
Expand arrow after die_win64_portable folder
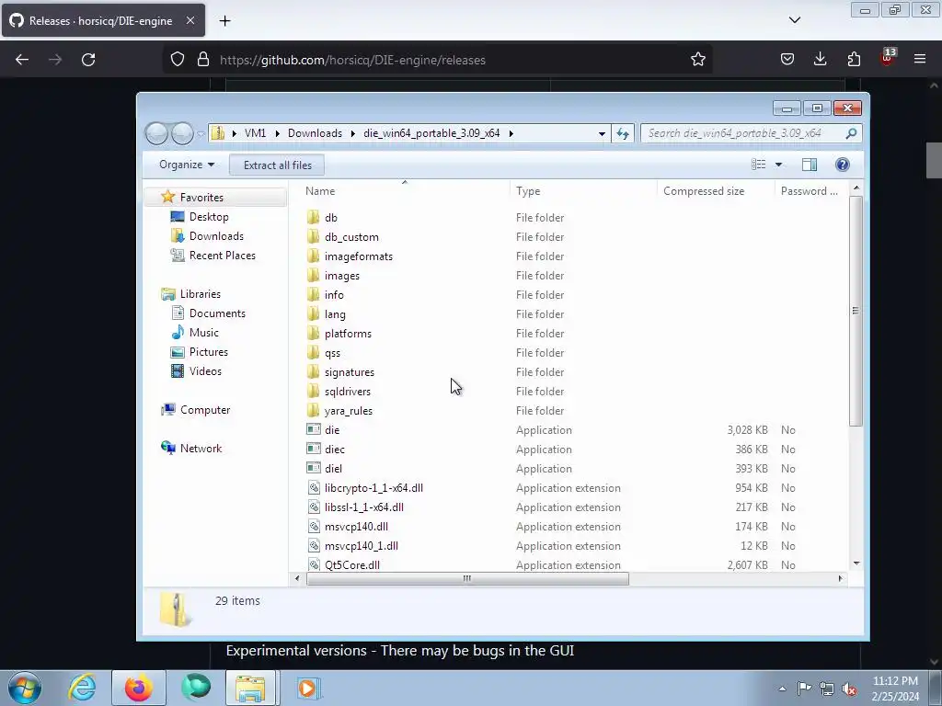(x=511, y=133)
